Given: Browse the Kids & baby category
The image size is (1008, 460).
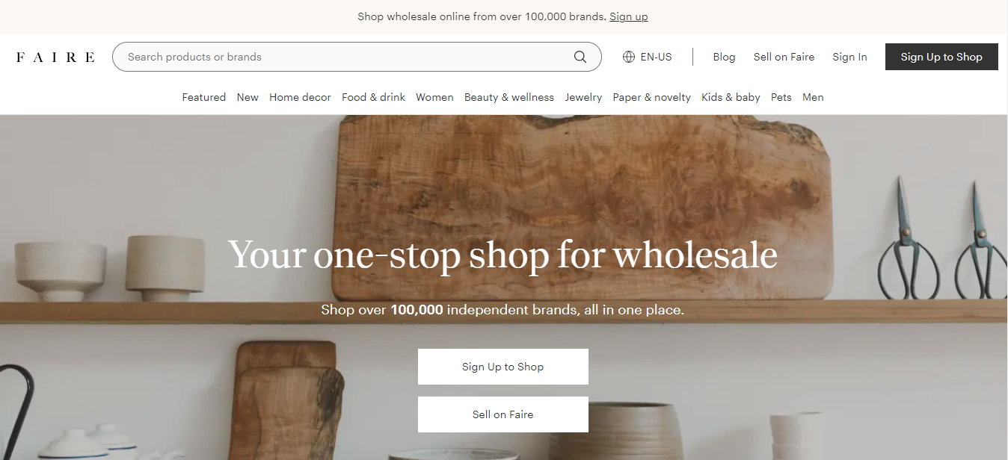Looking at the screenshot, I should click(x=731, y=97).
